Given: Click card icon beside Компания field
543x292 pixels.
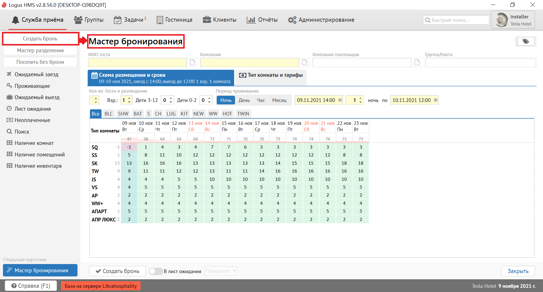Looking at the screenshot, I should click(305, 62).
